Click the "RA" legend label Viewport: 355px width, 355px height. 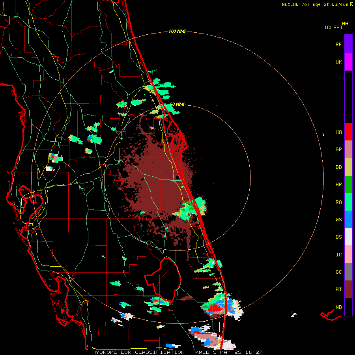338,202
